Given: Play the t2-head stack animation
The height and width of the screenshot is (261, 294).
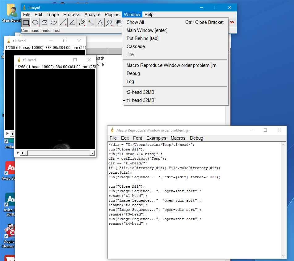Looking at the screenshot, I should click(x=18, y=153).
